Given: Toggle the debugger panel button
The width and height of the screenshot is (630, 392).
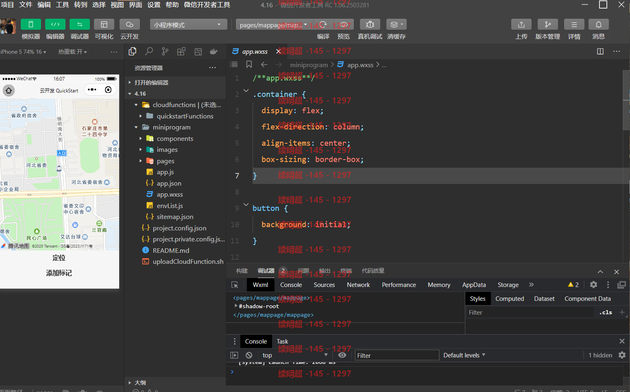Looking at the screenshot, I should (x=80, y=24).
